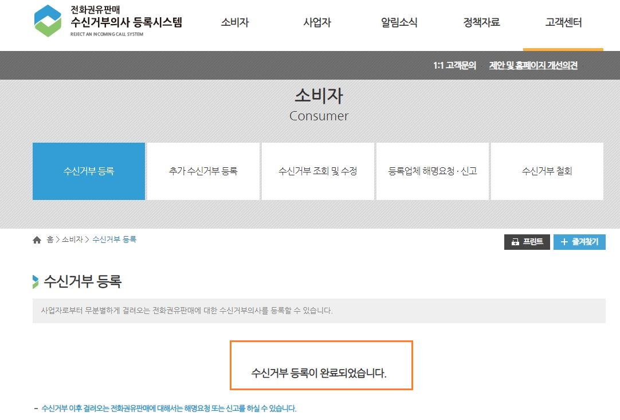
Task: Select the 등록업체 해명요청·신고 tab
Action: (433, 171)
